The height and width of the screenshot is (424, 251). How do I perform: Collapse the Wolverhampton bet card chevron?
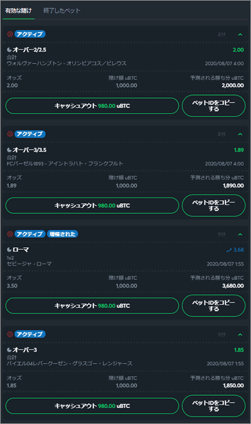[x=240, y=35]
